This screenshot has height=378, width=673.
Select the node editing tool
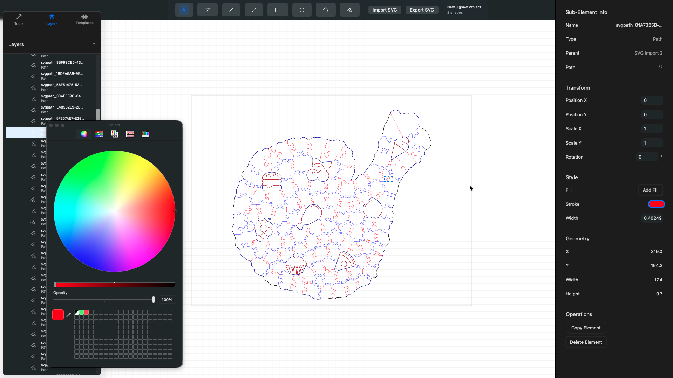[208, 10]
